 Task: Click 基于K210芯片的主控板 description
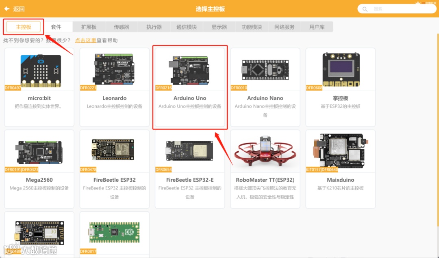[341, 188]
